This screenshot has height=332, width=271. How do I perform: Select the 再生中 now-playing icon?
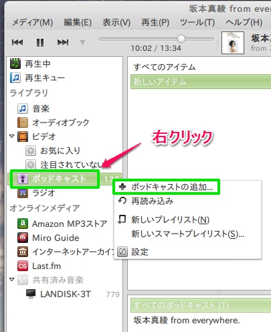tap(15, 64)
